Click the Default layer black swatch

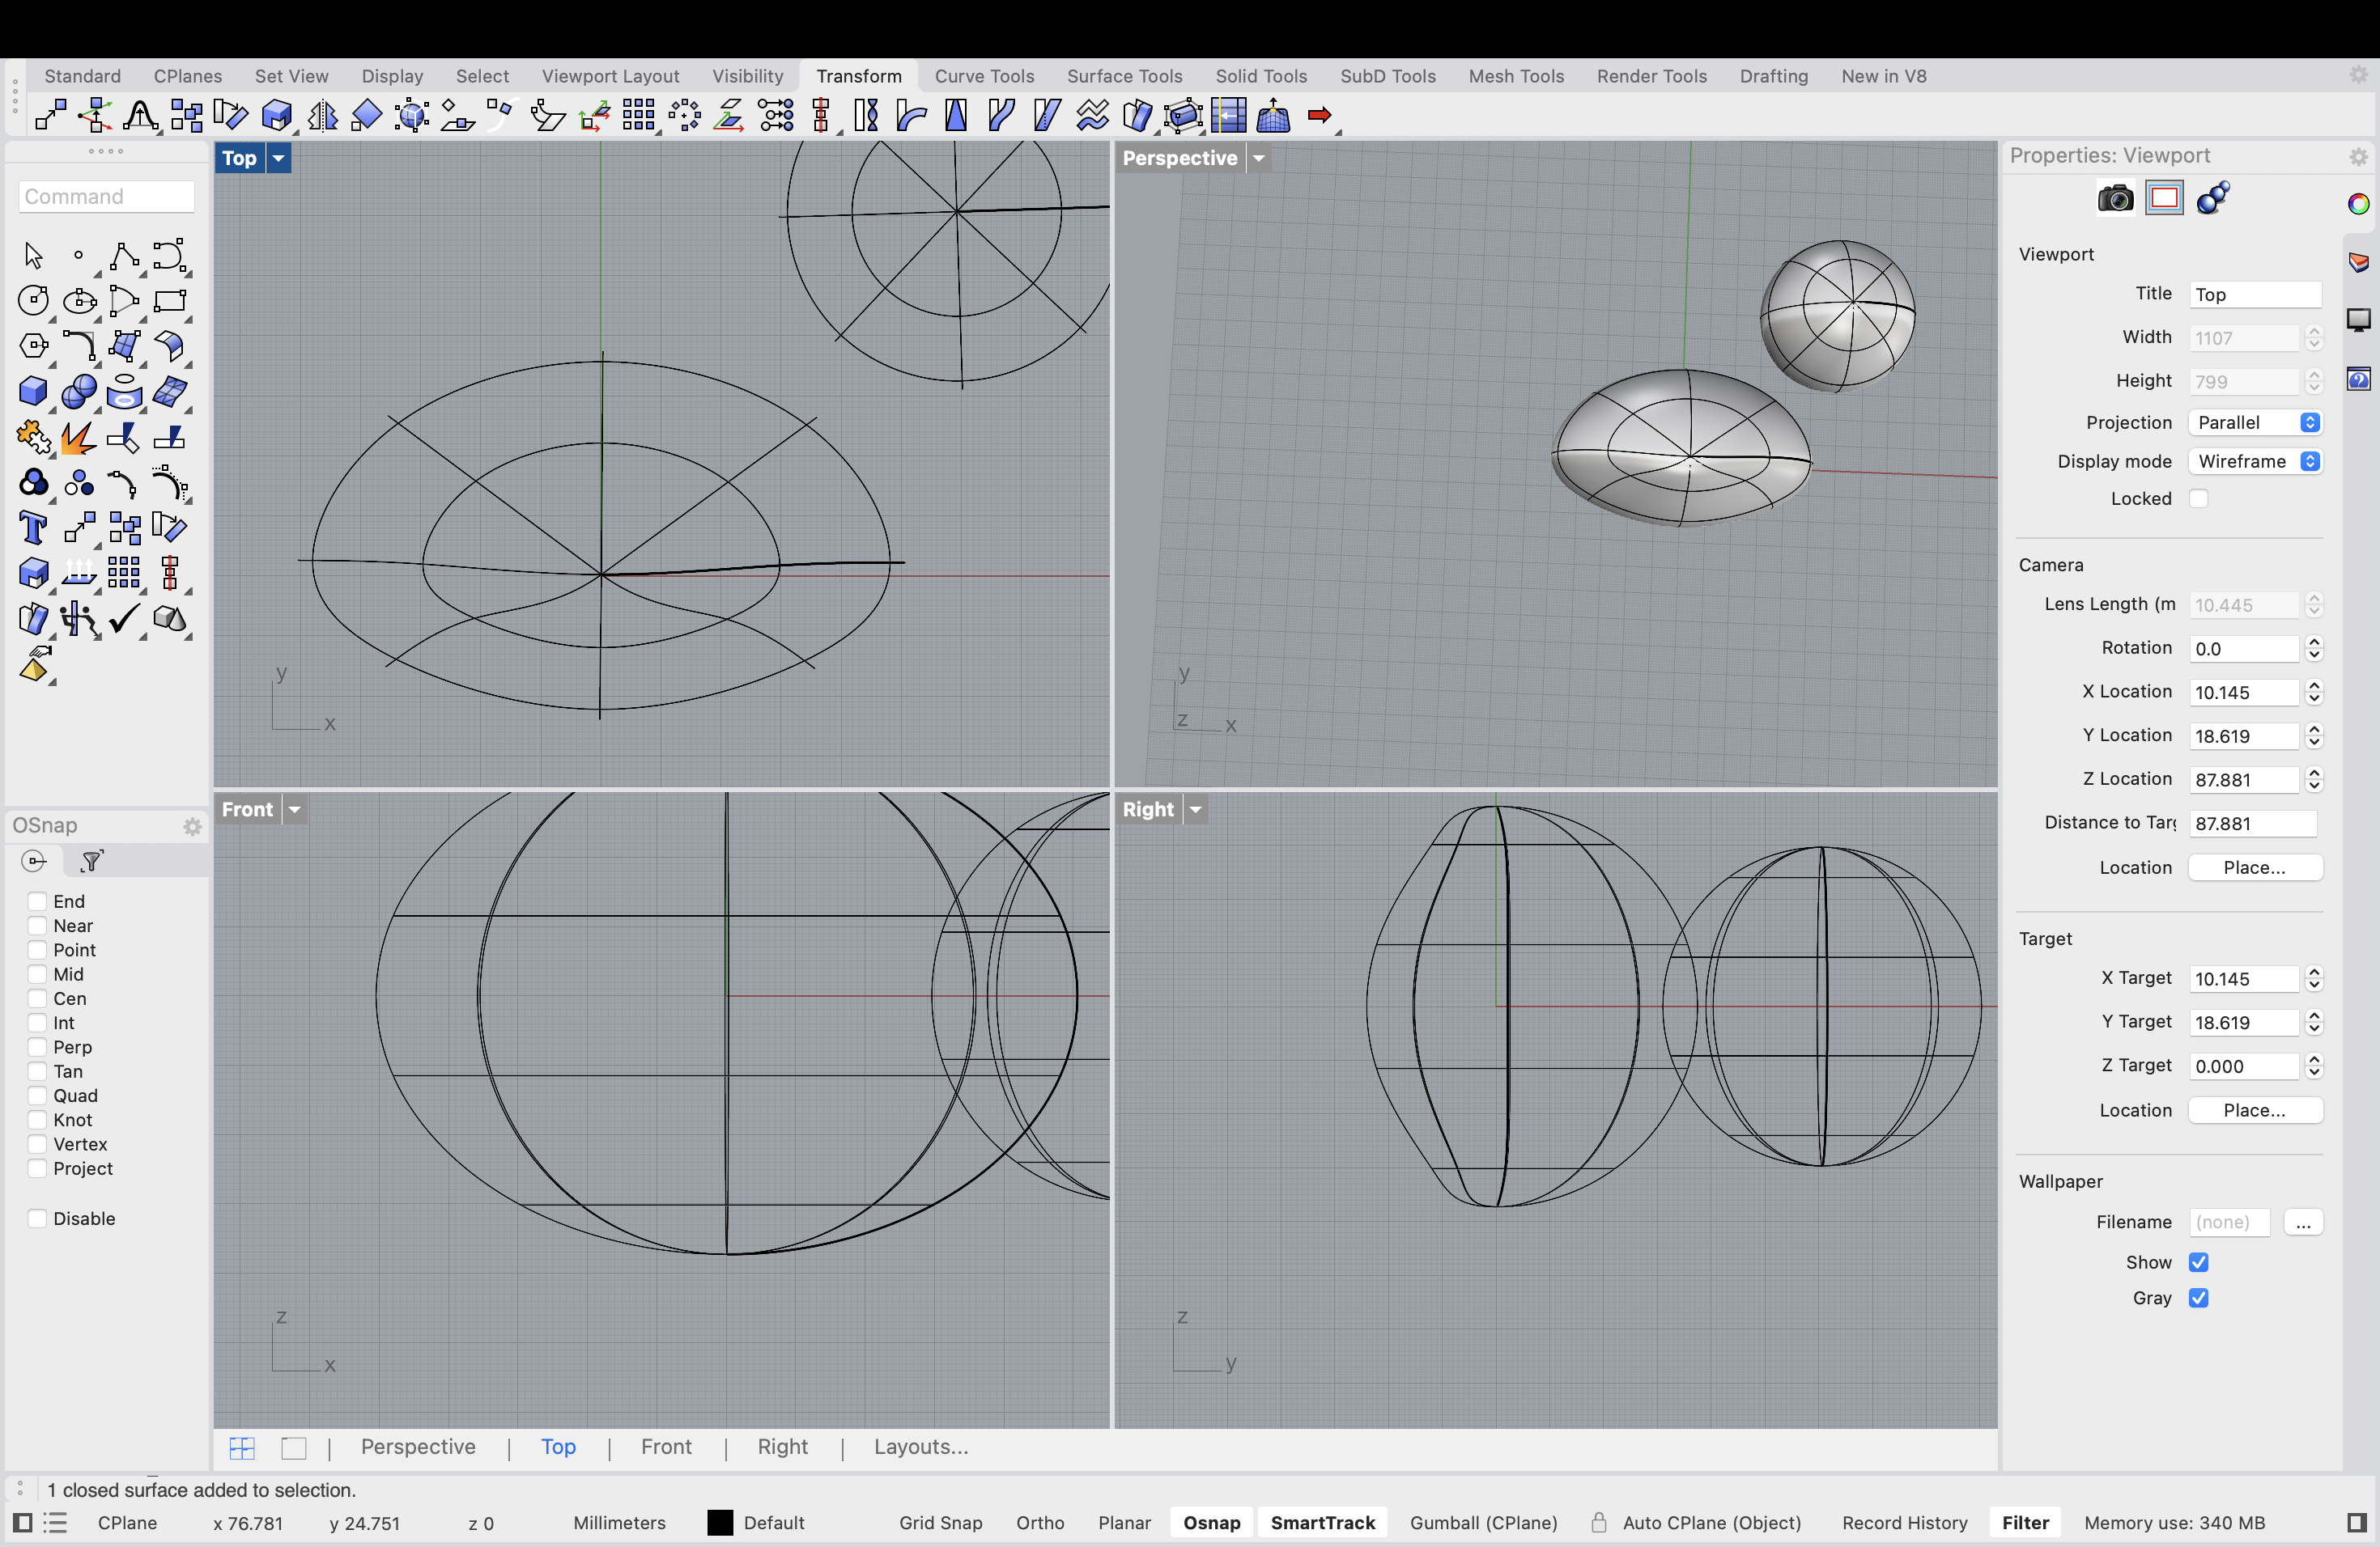(x=720, y=1523)
